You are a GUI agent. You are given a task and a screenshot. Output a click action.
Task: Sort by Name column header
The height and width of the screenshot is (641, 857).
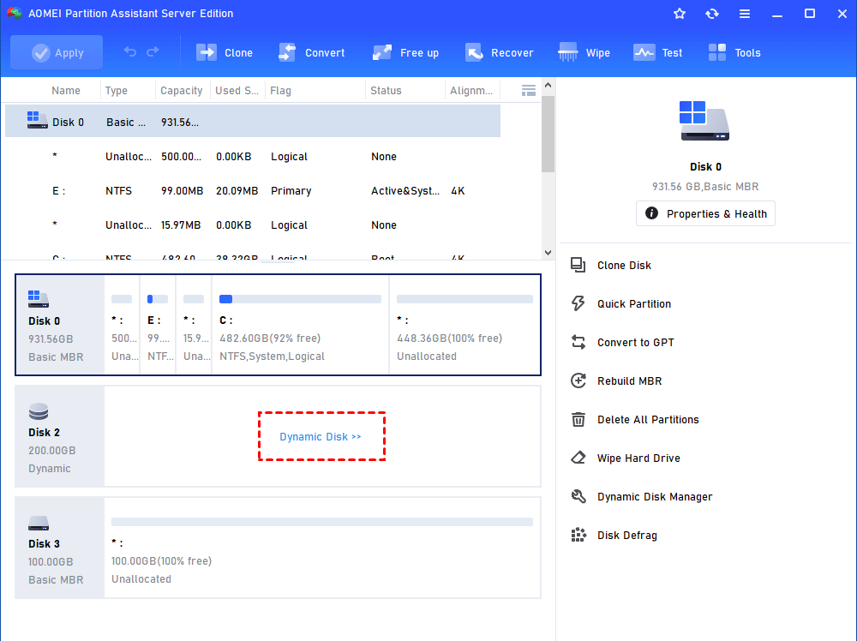coord(66,91)
